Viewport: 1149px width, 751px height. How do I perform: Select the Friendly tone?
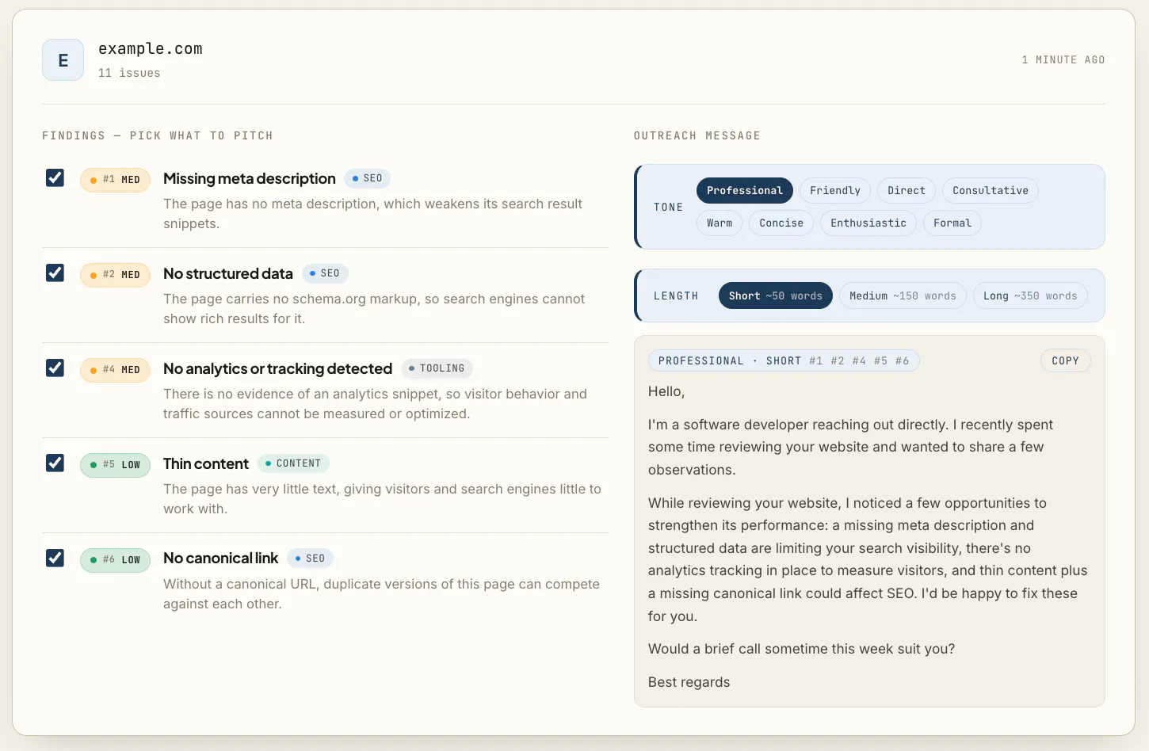(x=835, y=190)
